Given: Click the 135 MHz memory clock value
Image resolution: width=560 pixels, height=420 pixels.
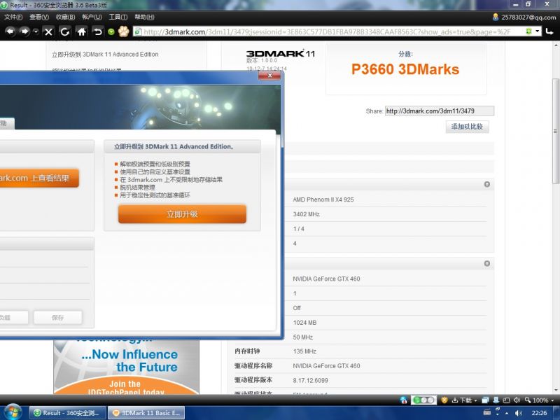Looking at the screenshot, I should (x=304, y=351).
